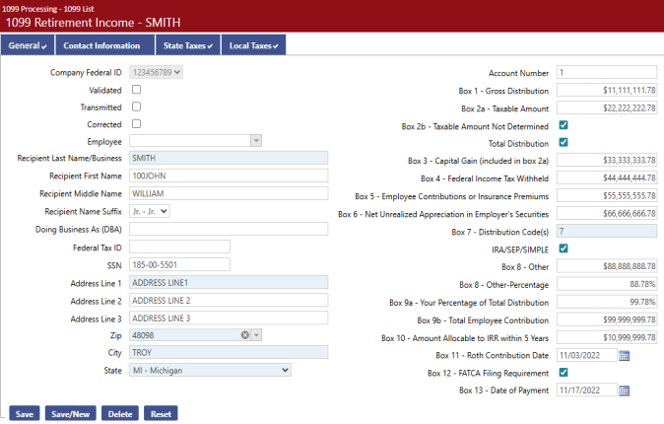Toggle Box 12 FATCA Filing Requirement

[x=564, y=373]
